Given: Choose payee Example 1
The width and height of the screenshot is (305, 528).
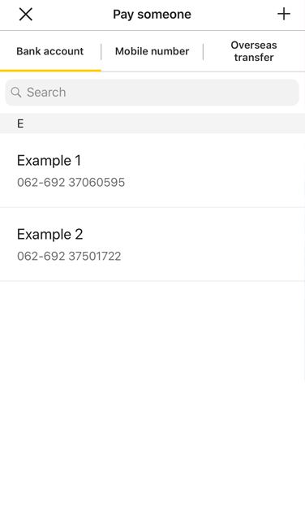Looking at the screenshot, I should 152,171.
